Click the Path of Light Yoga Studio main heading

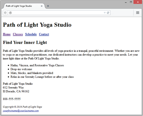point(37,25)
